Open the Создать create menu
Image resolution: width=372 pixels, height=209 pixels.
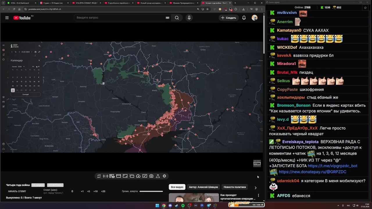[x=228, y=18]
